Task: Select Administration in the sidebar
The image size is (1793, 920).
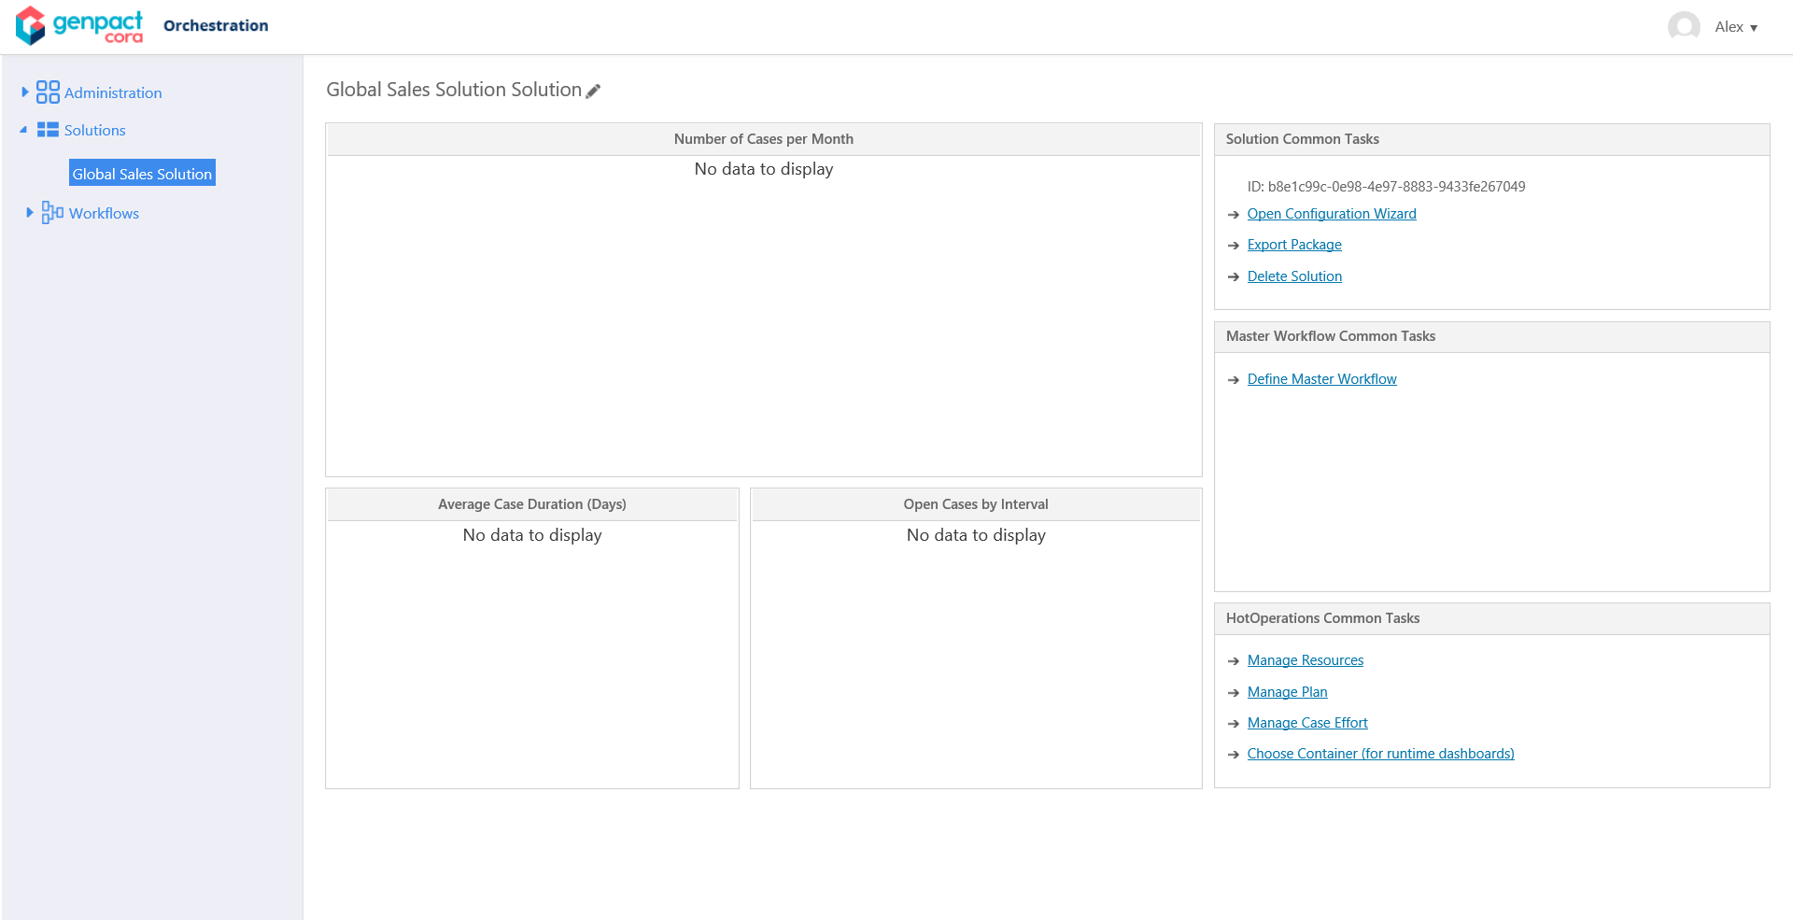Action: pyautogui.click(x=113, y=92)
